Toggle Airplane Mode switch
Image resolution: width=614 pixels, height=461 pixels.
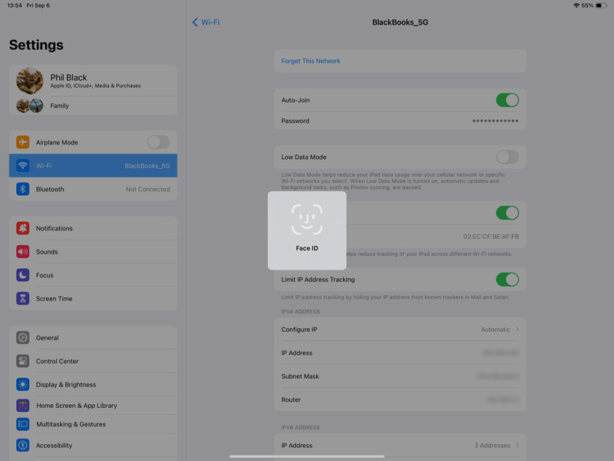point(158,142)
